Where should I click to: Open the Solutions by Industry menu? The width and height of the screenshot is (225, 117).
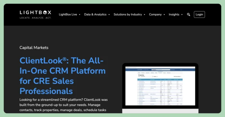tap(128, 14)
